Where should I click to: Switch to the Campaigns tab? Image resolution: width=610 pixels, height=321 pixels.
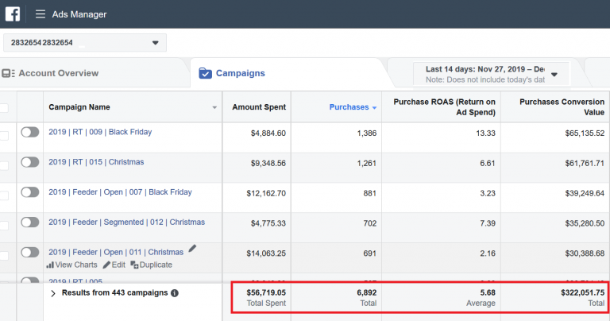tap(232, 73)
